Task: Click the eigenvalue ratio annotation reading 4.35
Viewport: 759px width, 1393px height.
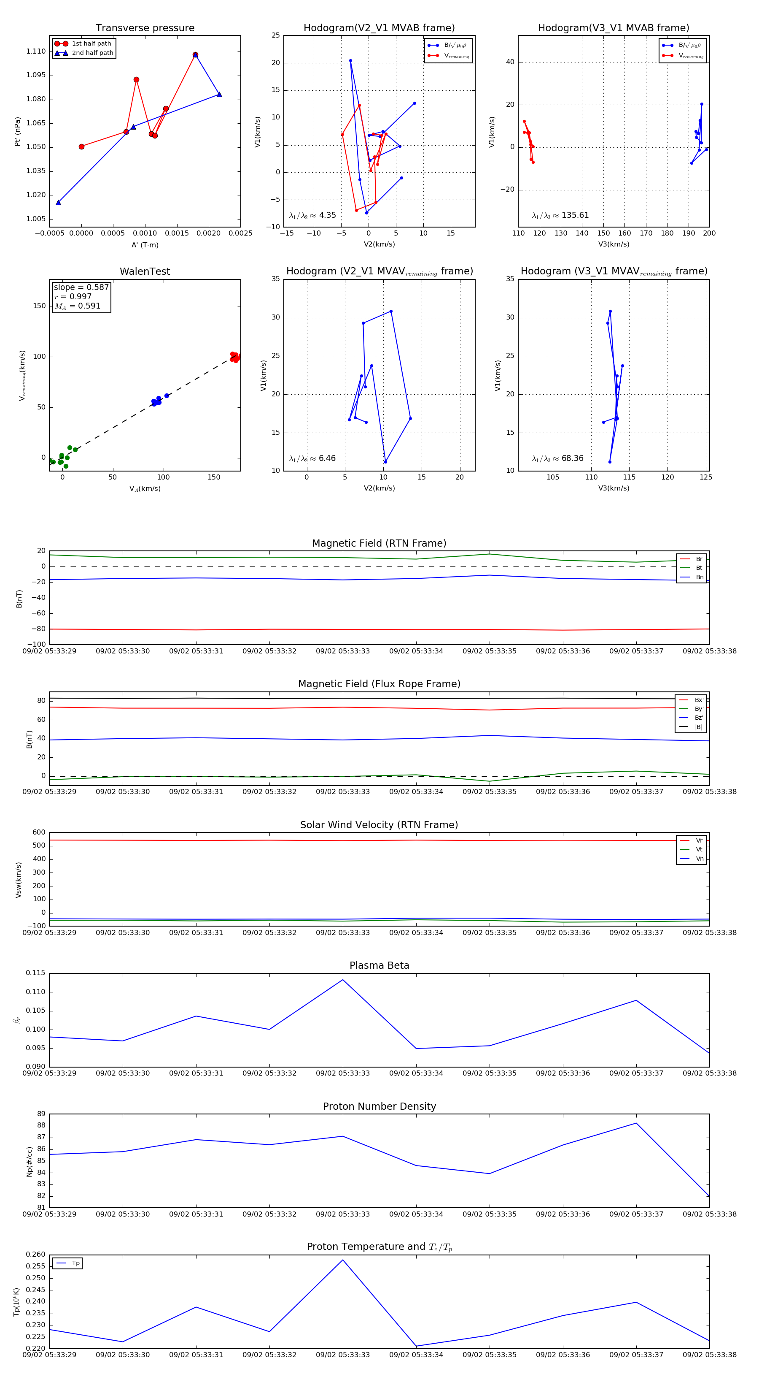Action: [312, 215]
